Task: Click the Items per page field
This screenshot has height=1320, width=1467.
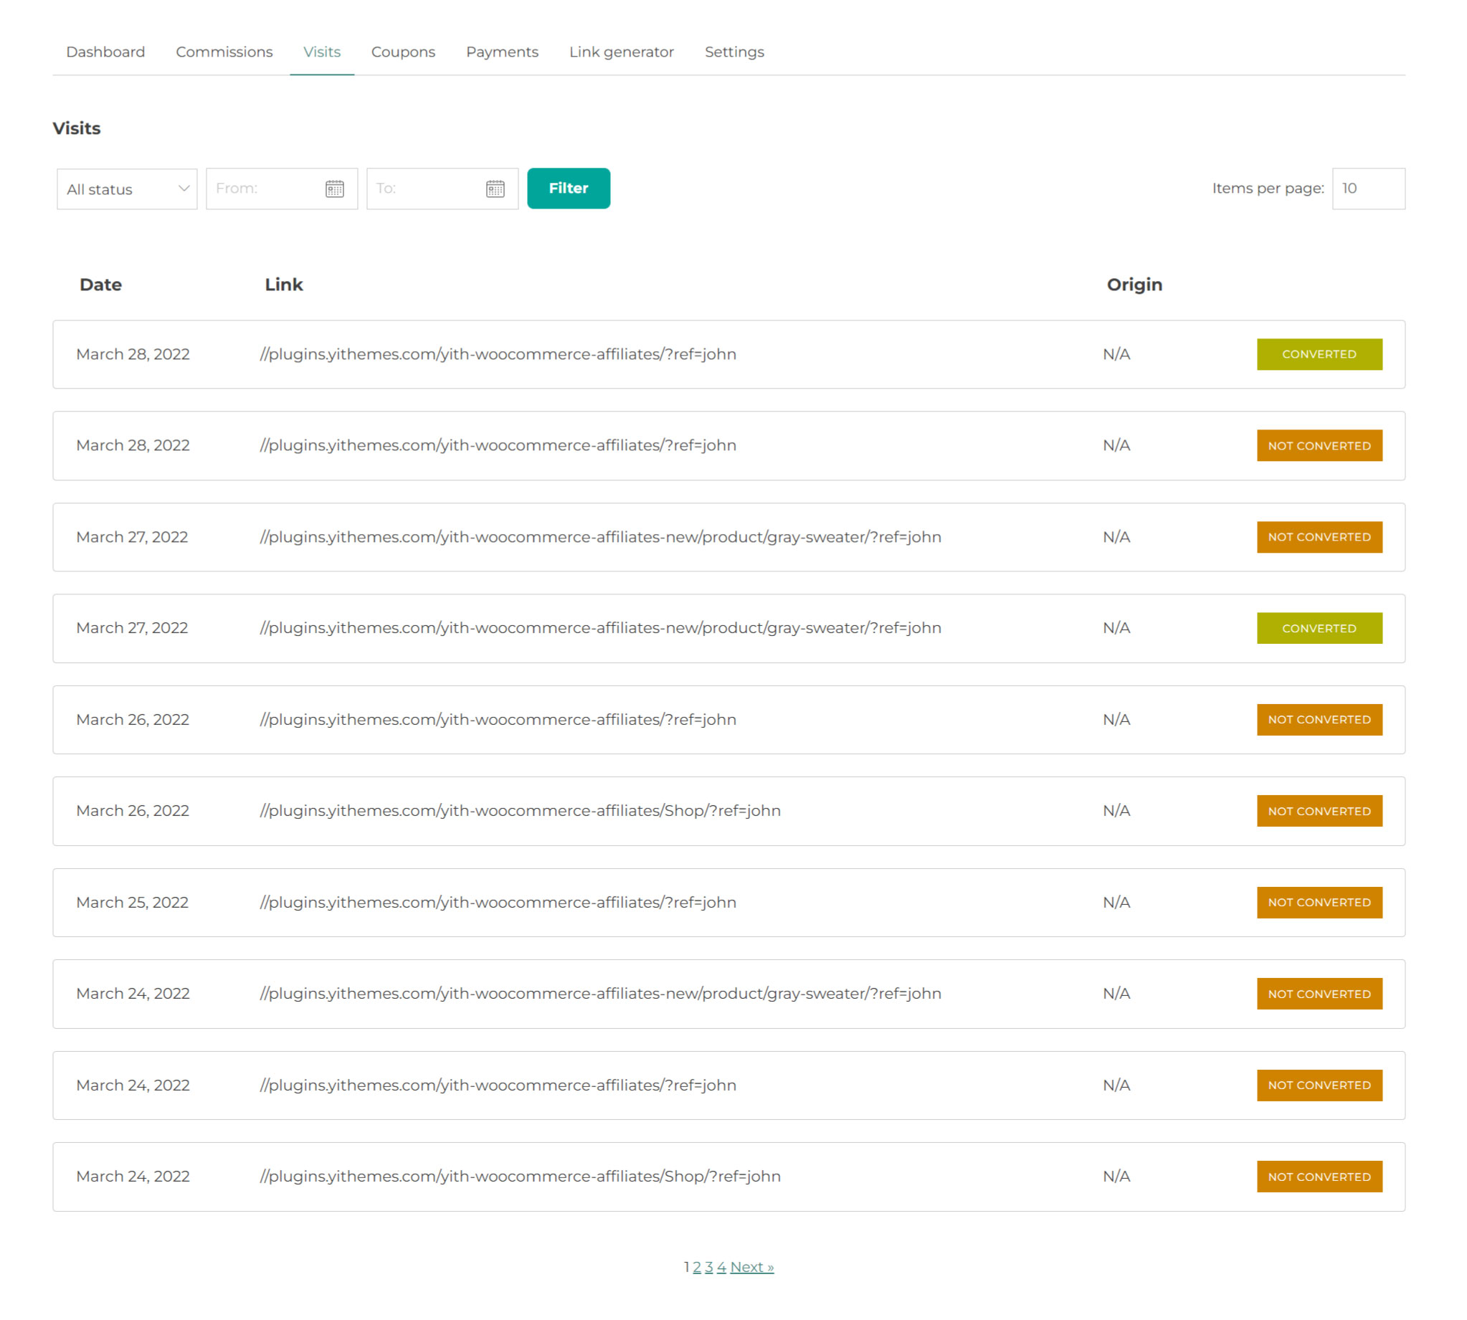Action: click(x=1367, y=189)
